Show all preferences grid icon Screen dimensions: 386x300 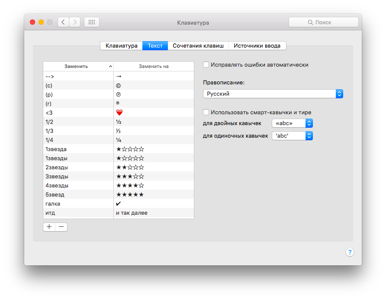click(92, 22)
